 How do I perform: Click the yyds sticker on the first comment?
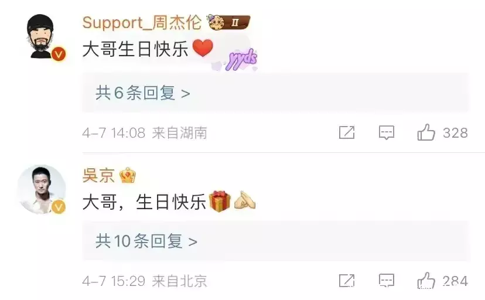click(241, 59)
